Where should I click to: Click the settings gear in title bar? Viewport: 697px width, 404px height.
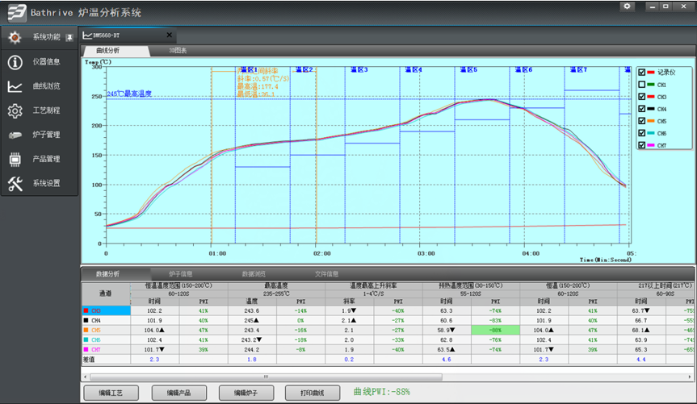[627, 6]
